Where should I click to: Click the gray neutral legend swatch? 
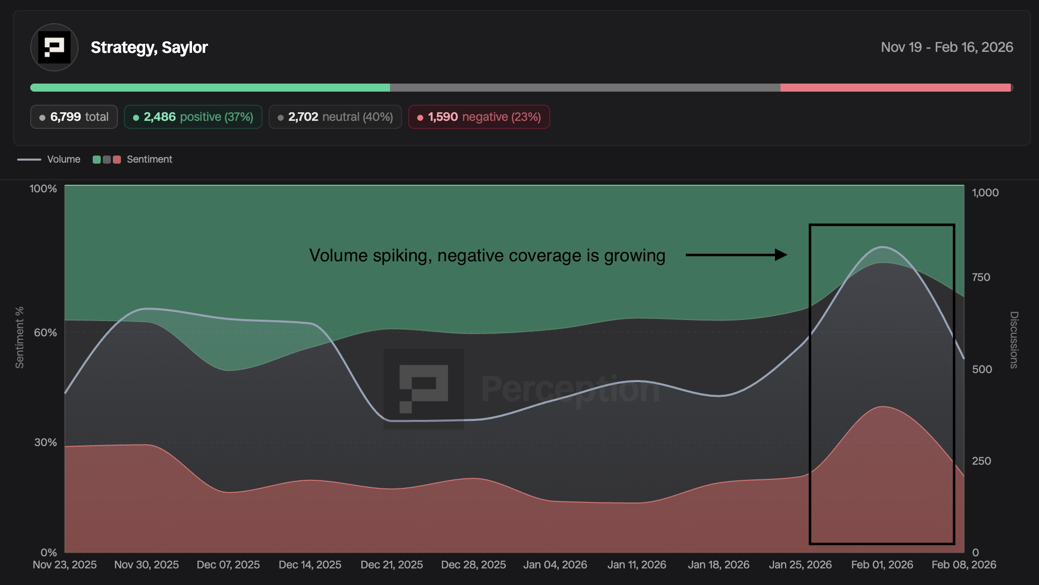coord(107,160)
